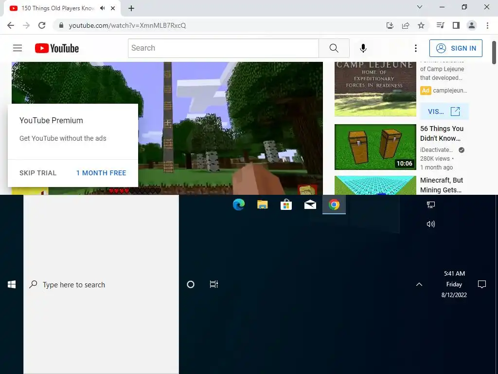498x374 pixels.
Task: Click the page vertical scrollbar thumb
Action: coord(494,53)
